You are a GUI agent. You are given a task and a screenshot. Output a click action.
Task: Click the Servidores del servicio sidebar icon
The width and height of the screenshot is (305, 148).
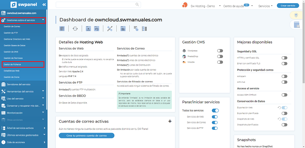point(3,84)
